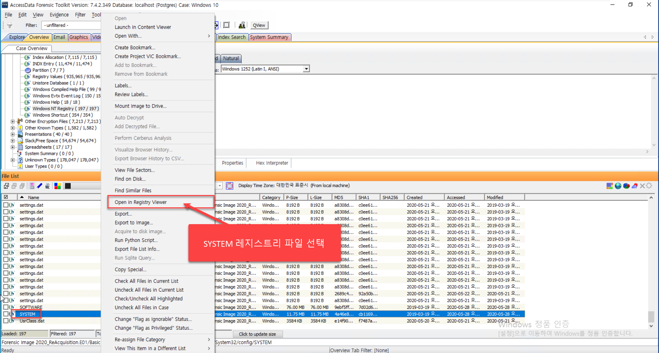Open the Properties tab

(232, 163)
